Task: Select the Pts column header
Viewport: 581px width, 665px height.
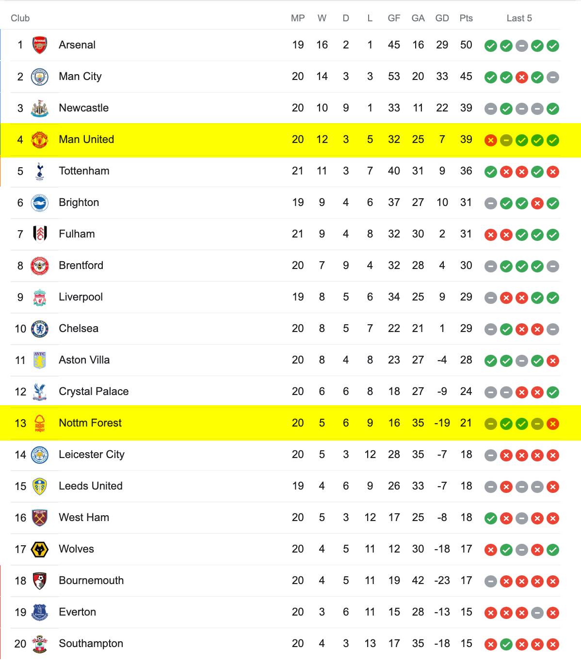Action: click(x=466, y=18)
